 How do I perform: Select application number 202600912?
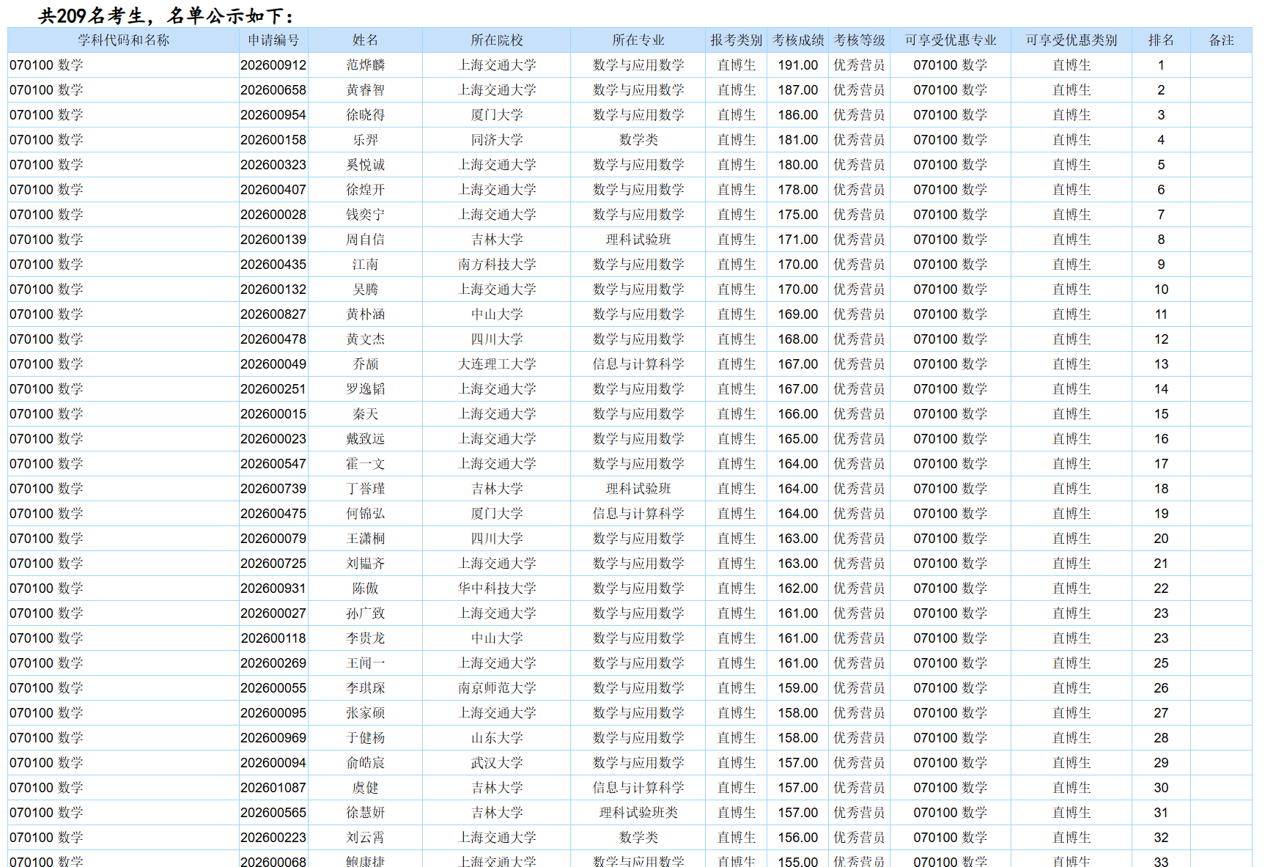[x=273, y=65]
